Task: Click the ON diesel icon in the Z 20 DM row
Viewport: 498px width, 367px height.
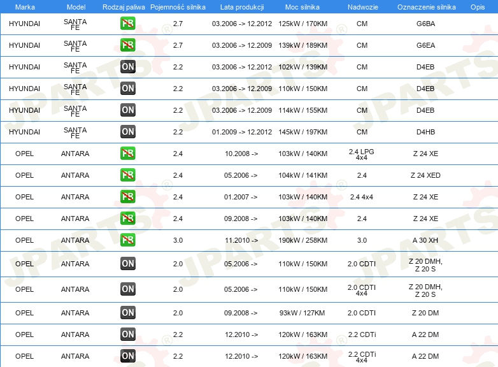Action: 127,312
